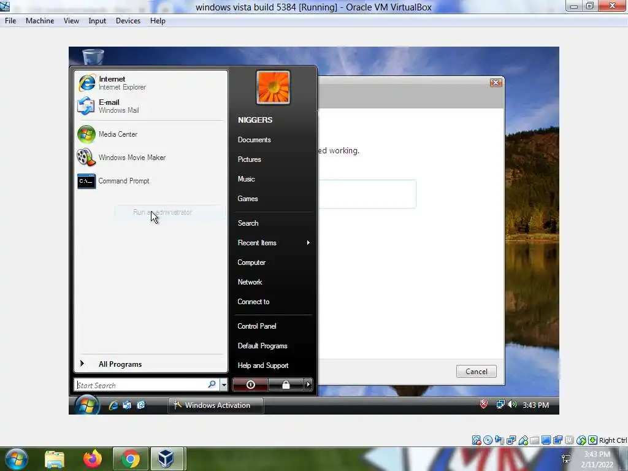Open Connect to from Start menu
This screenshot has width=628, height=471.
[x=253, y=302]
